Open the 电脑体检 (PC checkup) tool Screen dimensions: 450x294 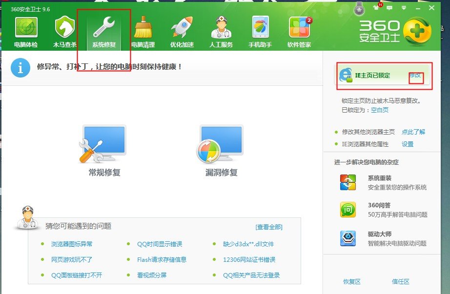pyautogui.click(x=26, y=30)
